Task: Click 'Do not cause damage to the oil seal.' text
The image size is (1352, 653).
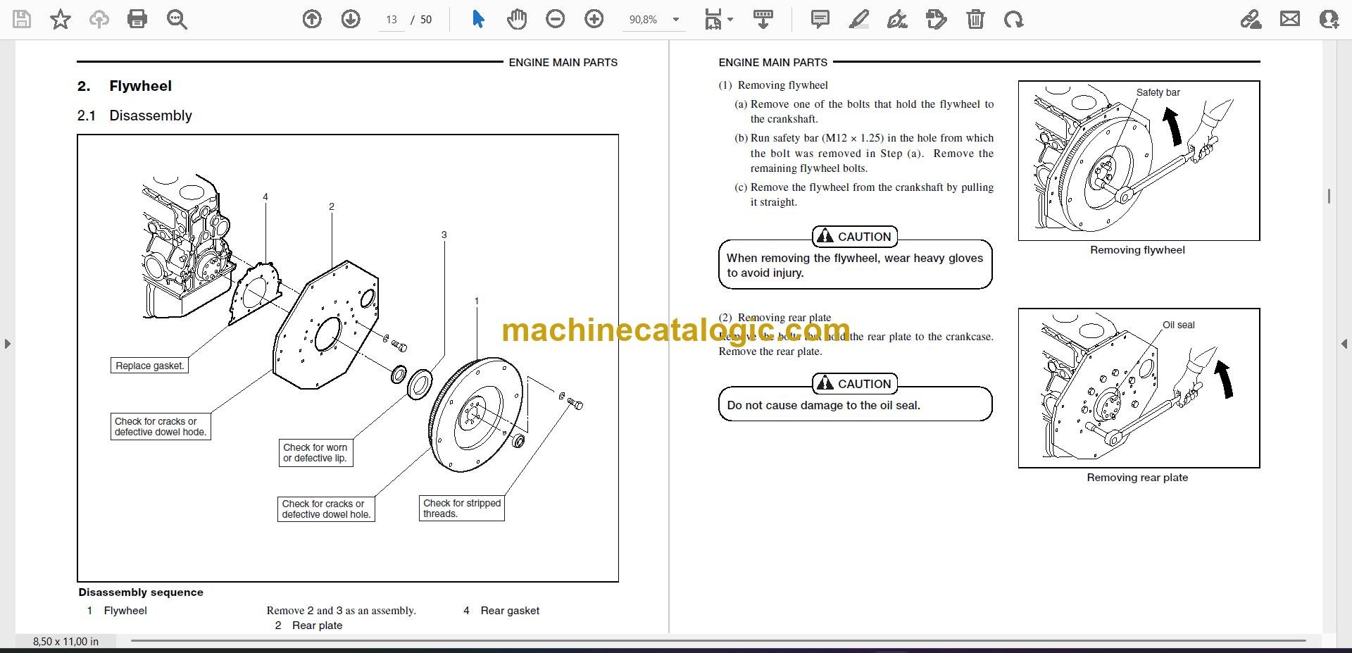Action: pos(823,406)
